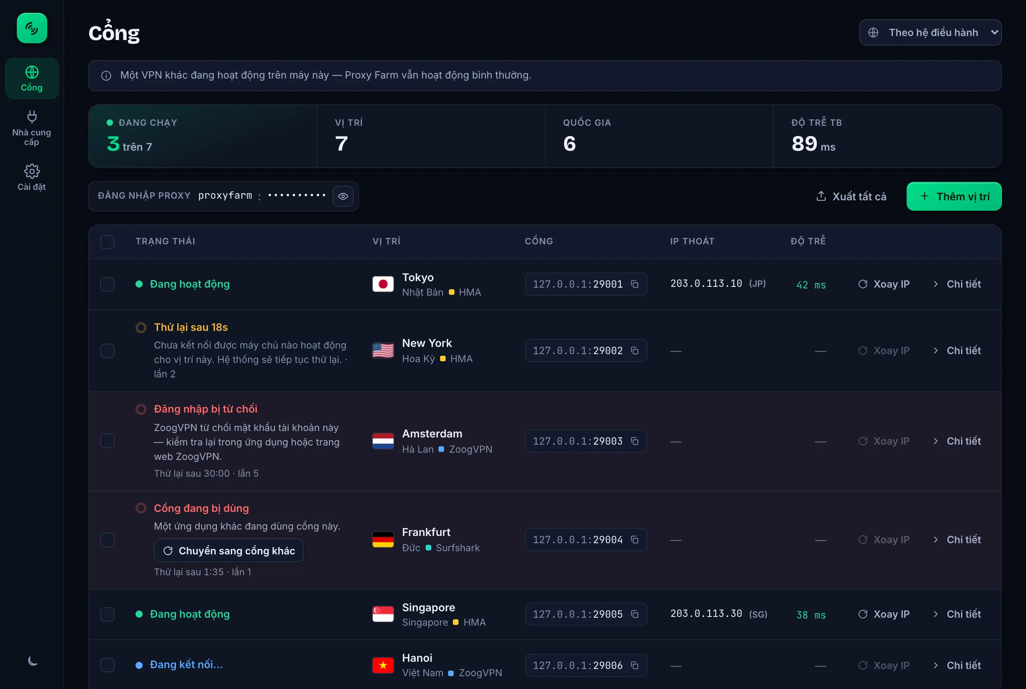1026x689 pixels.
Task: Click Thêm vị trí button
Action: point(954,196)
